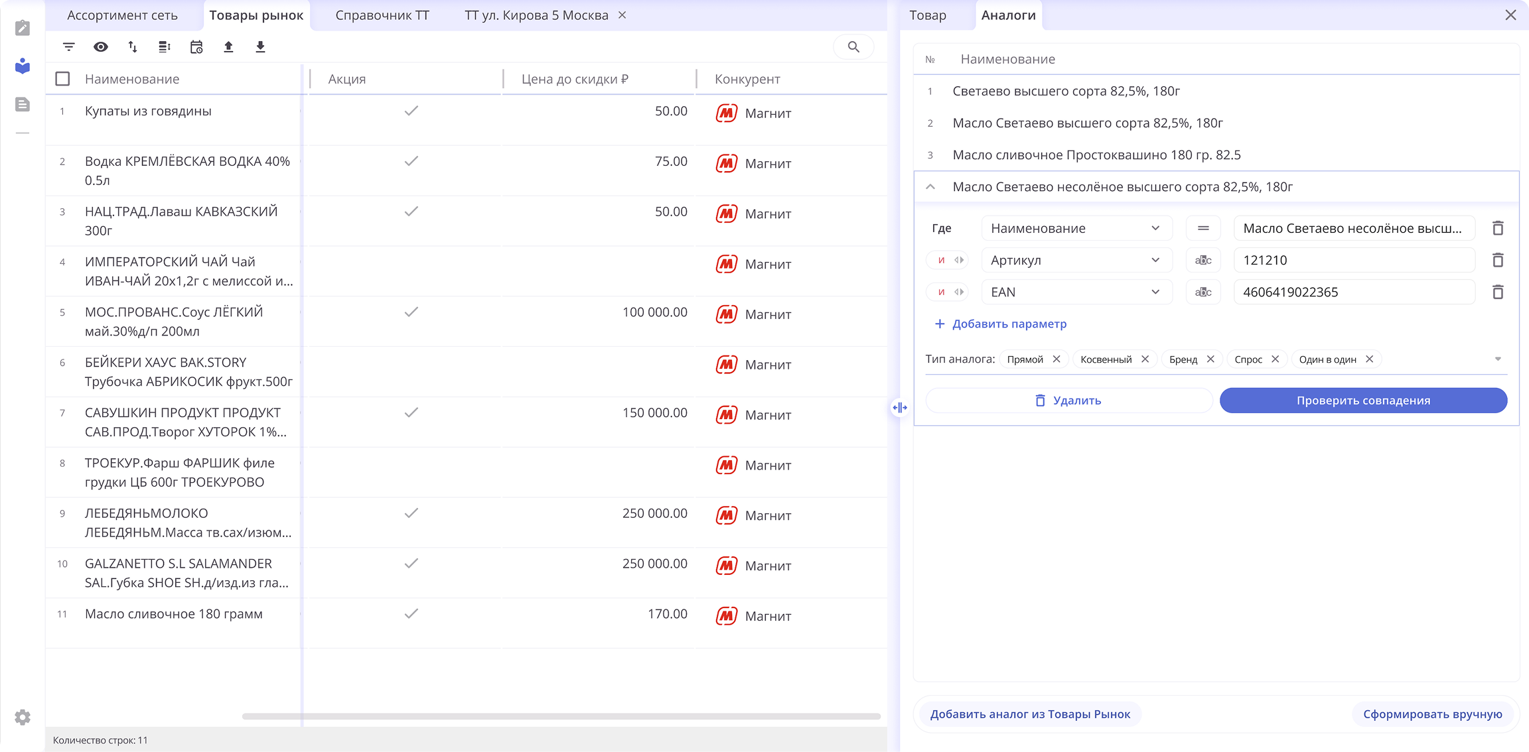
Task: Click the horizontal scrollbar under table
Action: click(561, 717)
